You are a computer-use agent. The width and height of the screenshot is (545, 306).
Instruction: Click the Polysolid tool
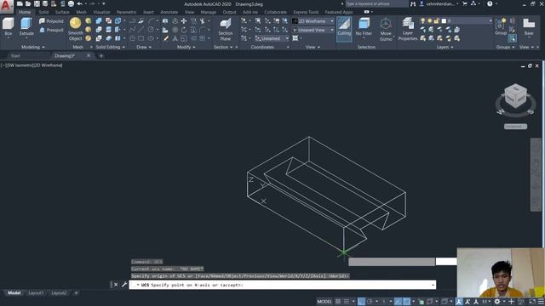click(x=51, y=21)
